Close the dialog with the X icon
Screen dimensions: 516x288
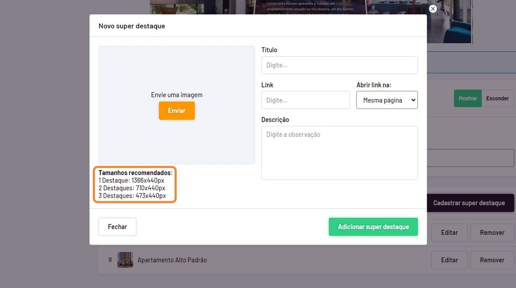pyautogui.click(x=433, y=9)
